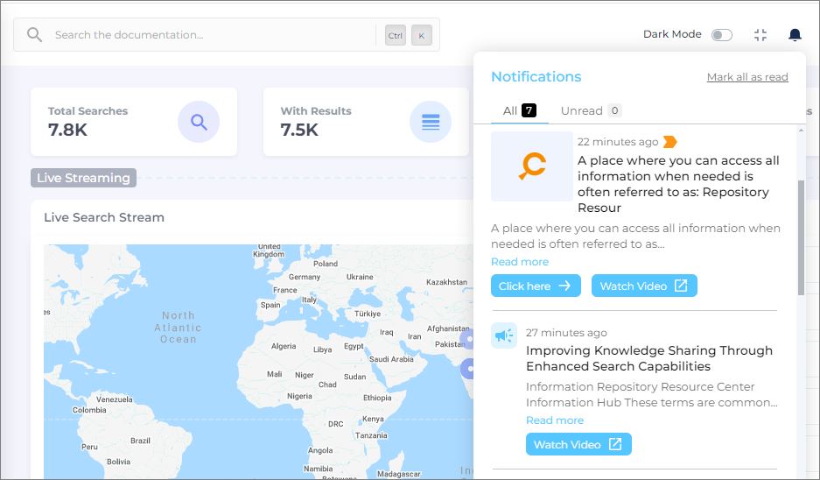Select the All notifications tab

[x=519, y=110]
